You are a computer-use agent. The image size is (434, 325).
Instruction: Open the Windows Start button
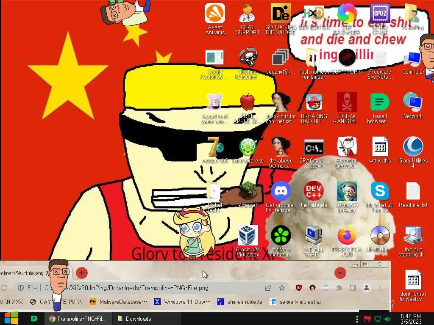pos(11,318)
